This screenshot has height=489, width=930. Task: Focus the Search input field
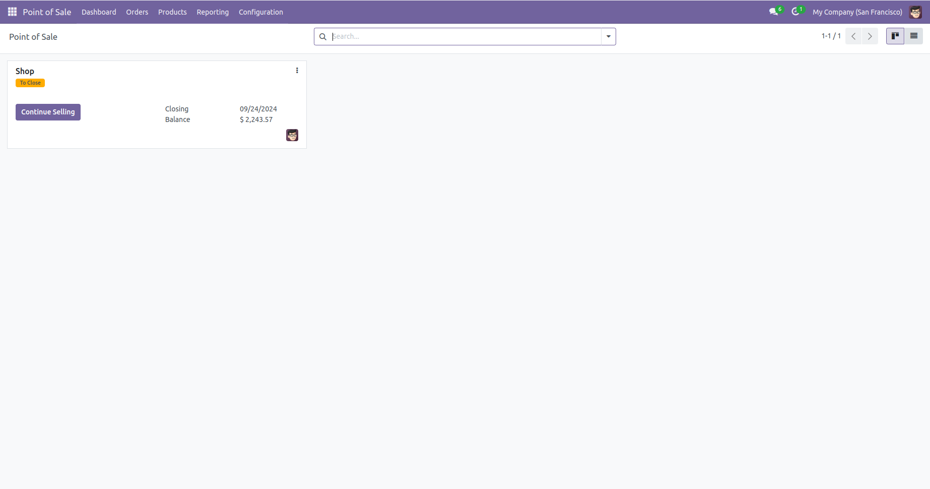click(x=466, y=37)
